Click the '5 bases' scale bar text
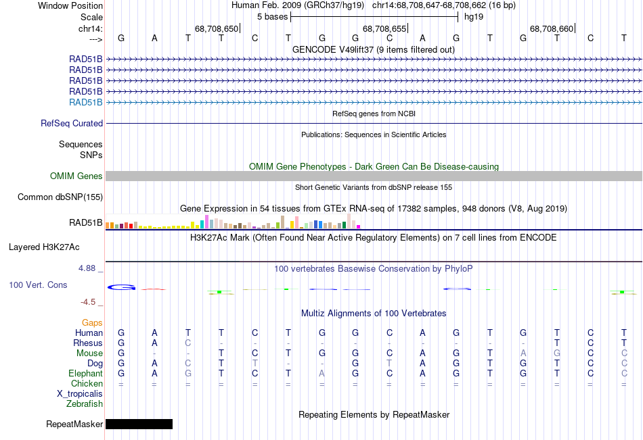 pos(272,17)
